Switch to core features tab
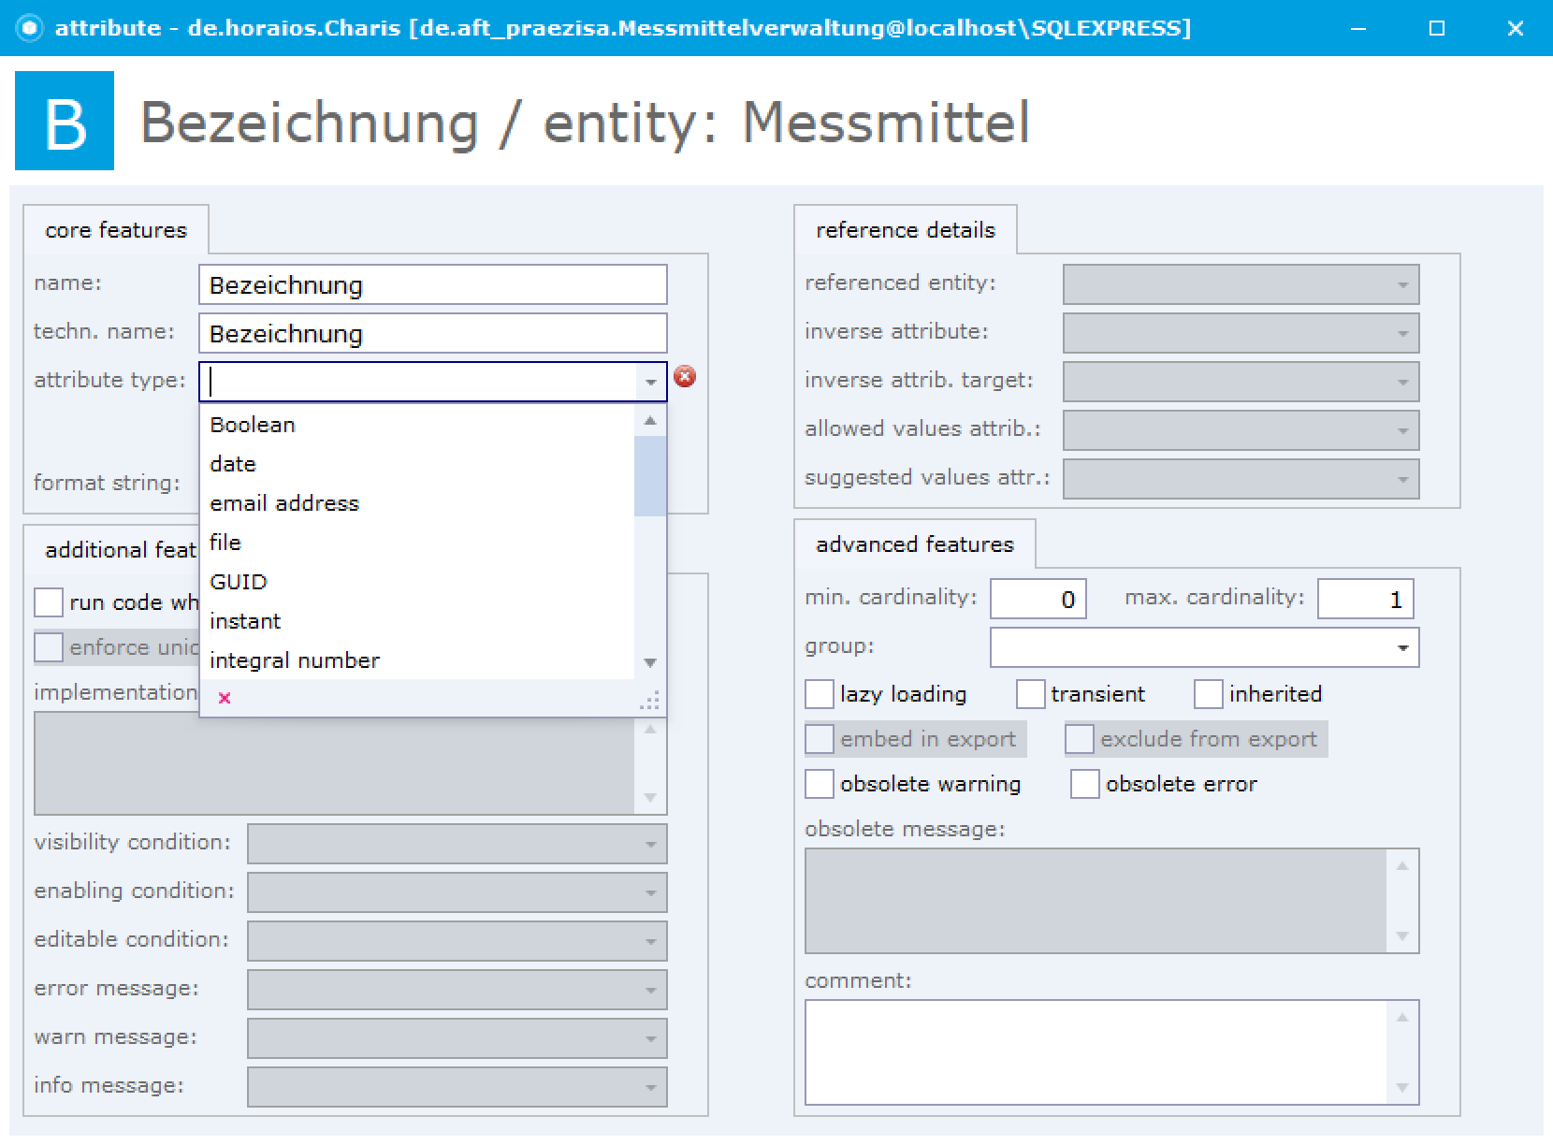 point(116,230)
